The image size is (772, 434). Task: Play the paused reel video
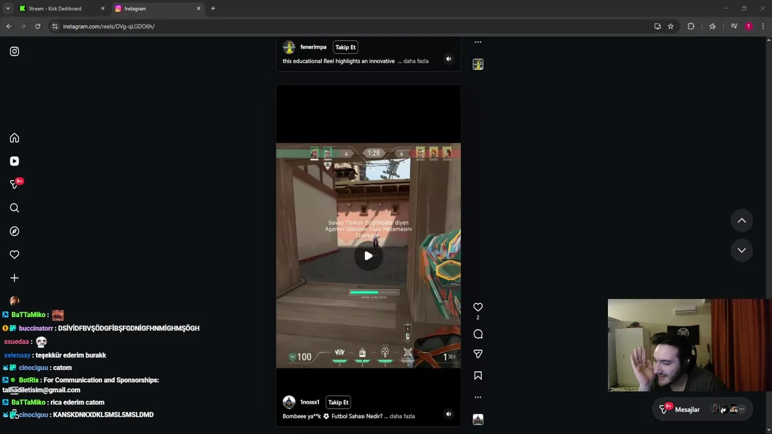[369, 256]
